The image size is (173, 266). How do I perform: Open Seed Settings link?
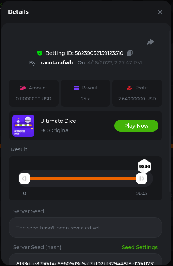[x=140, y=247]
